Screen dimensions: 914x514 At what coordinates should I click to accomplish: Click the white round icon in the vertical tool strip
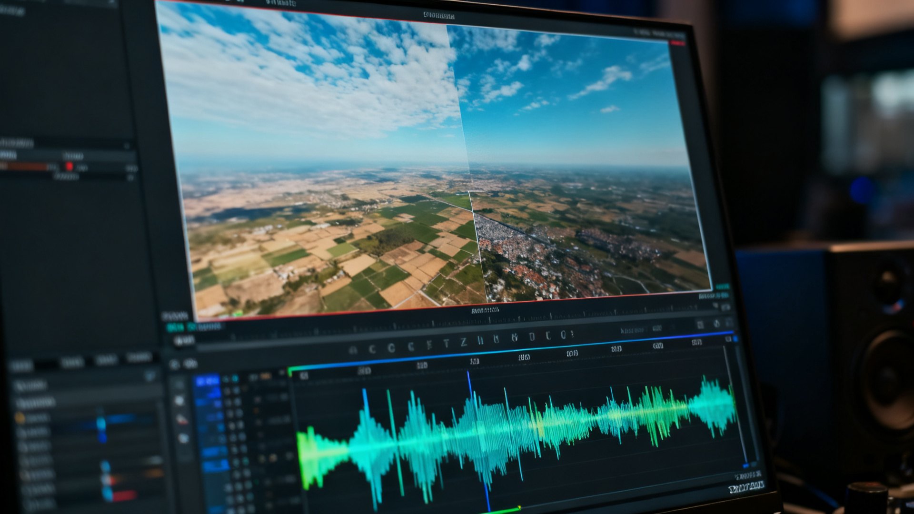pos(179,401)
